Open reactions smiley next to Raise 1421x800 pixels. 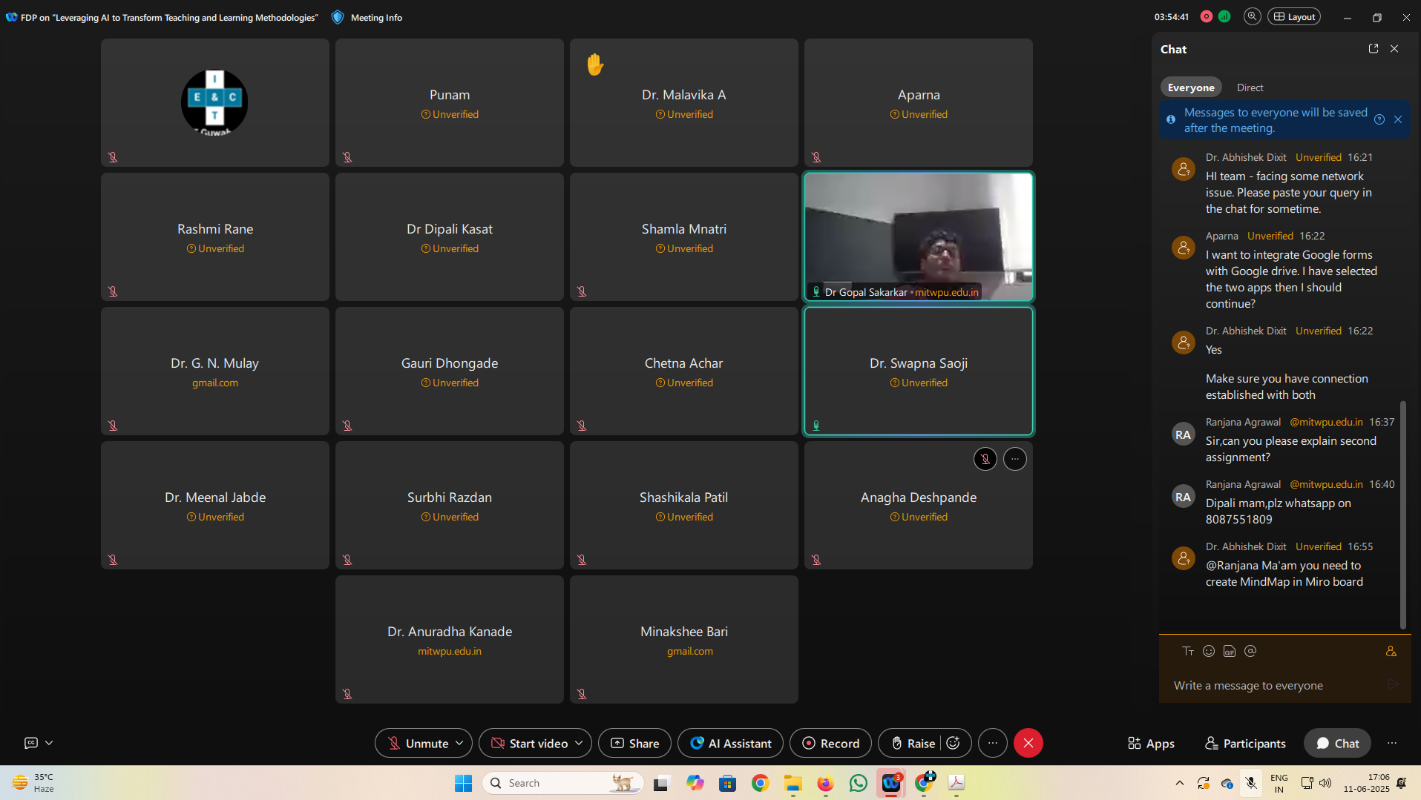954,743
